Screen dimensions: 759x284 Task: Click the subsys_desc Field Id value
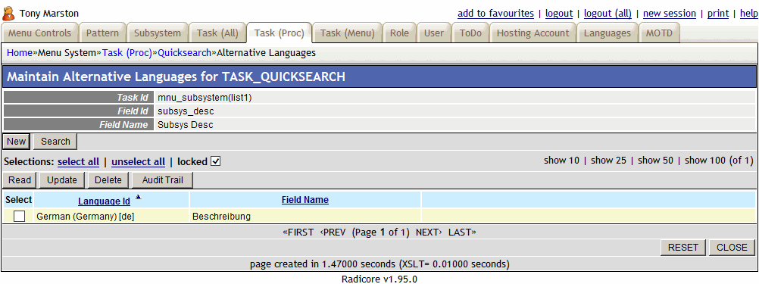[186, 111]
